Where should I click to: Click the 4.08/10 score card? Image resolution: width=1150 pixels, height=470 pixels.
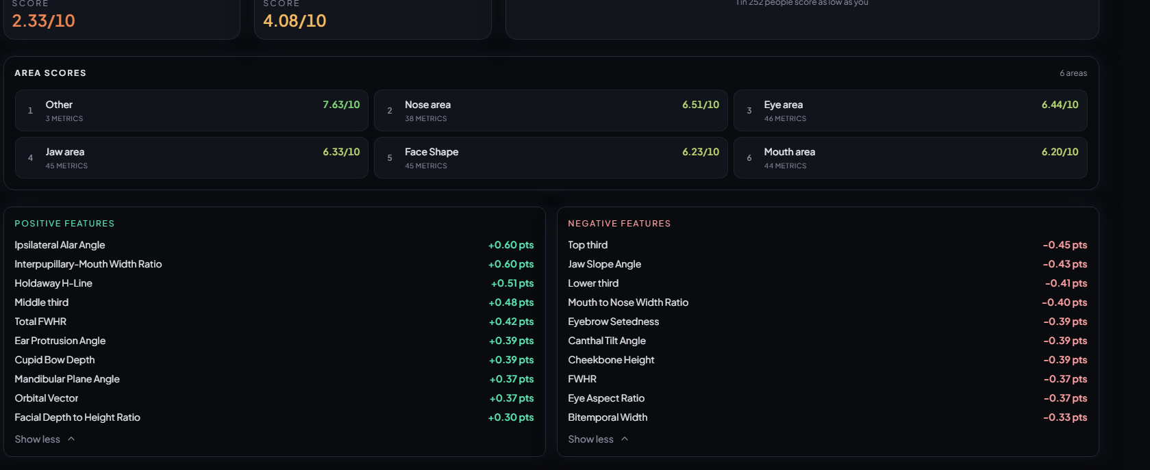pos(373,19)
